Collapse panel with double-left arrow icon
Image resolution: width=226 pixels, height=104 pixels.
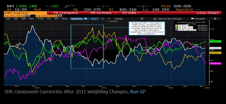coord(142,19)
